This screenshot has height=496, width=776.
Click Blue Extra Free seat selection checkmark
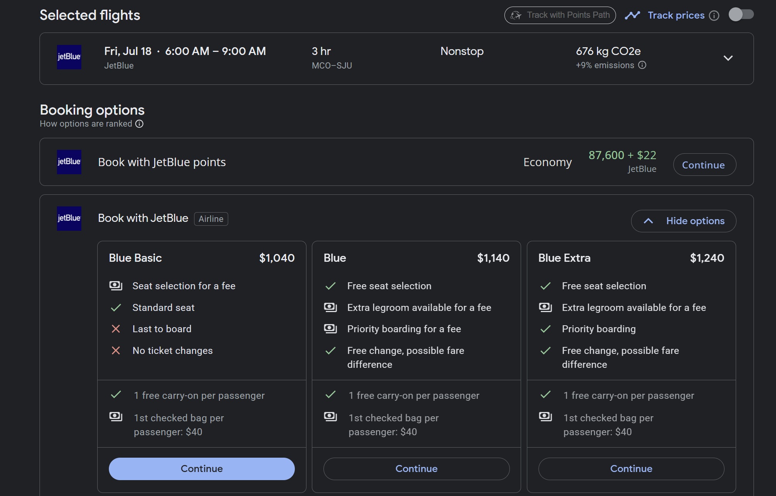[545, 286]
